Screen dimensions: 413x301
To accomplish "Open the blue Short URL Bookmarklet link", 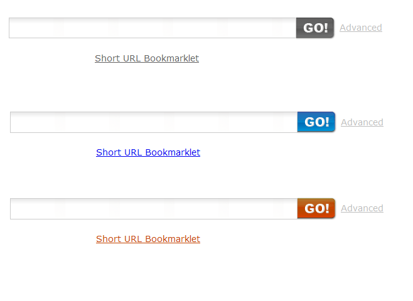I will [148, 152].
